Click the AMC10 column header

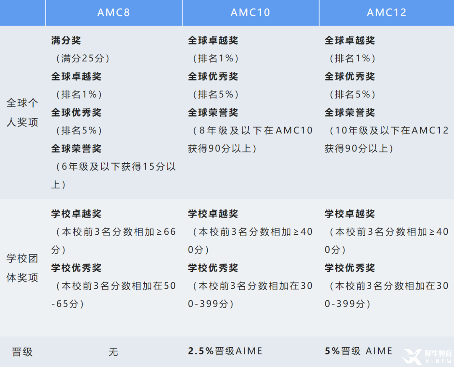click(x=251, y=13)
